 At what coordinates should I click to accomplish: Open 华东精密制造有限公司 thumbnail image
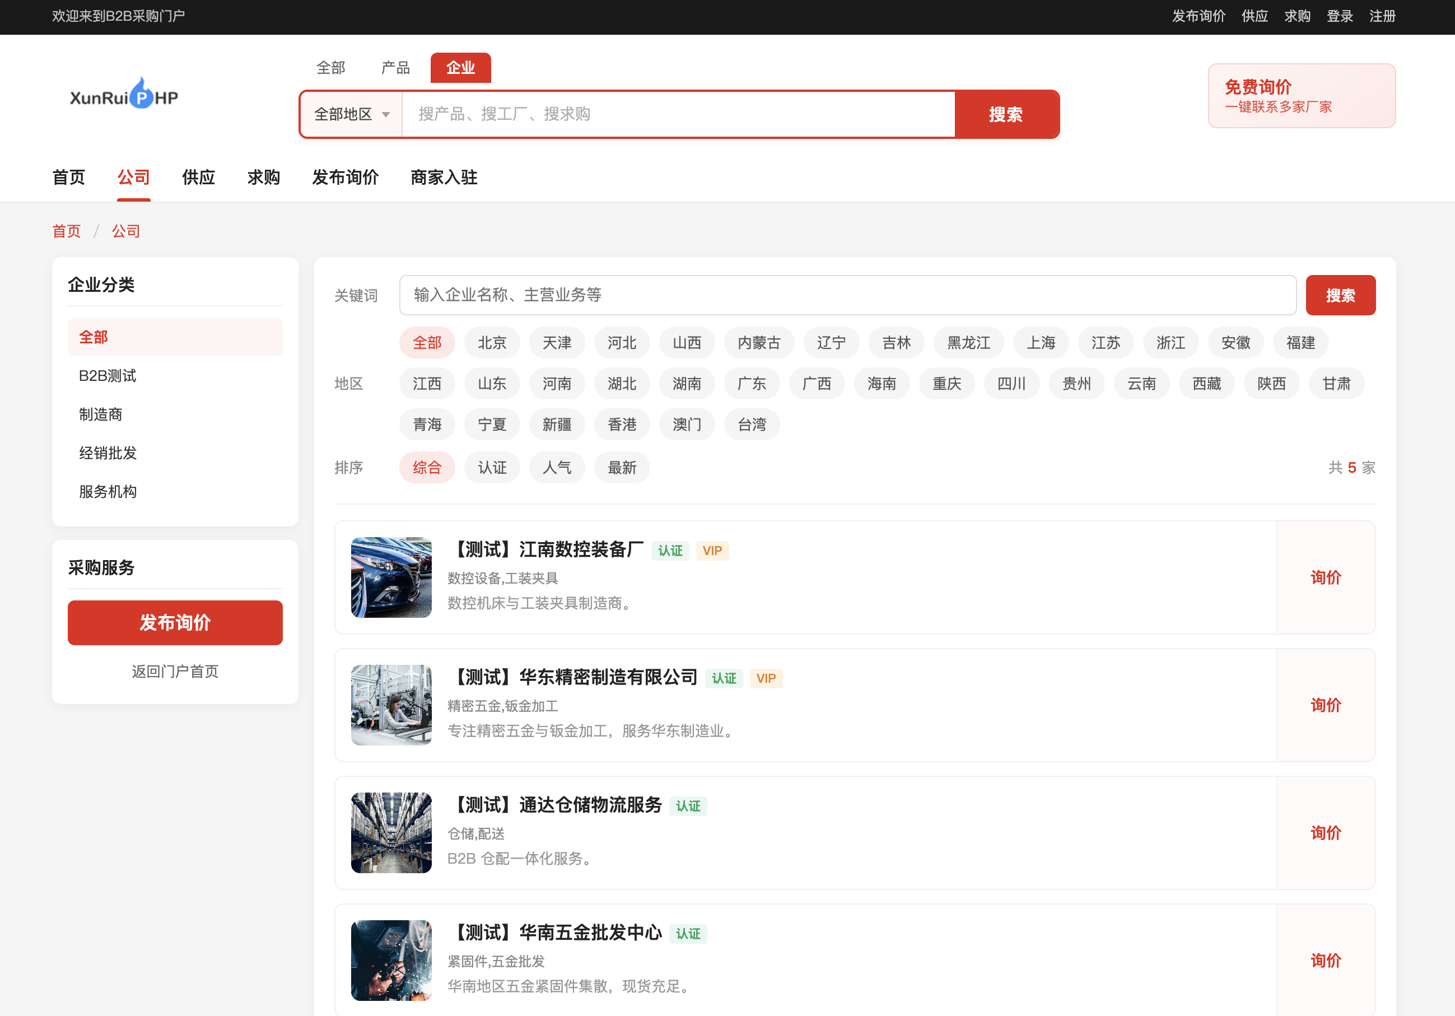391,705
